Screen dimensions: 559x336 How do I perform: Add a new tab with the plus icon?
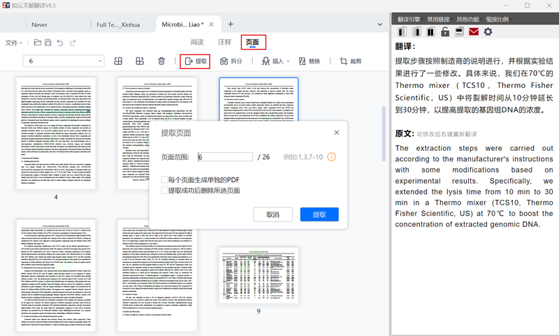pos(231,24)
